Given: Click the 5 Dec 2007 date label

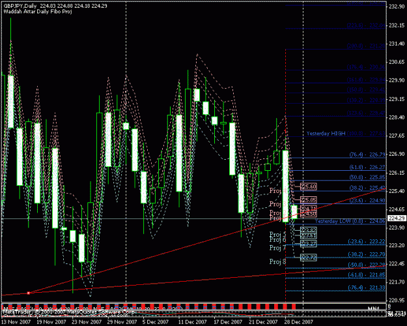Looking at the screenshot, I should [156, 322].
